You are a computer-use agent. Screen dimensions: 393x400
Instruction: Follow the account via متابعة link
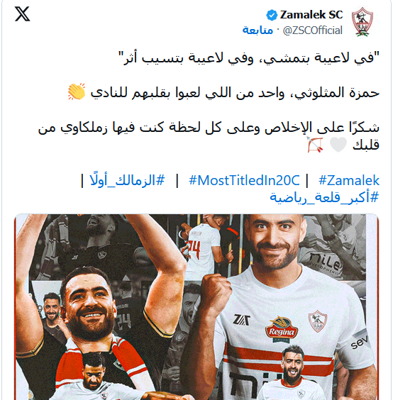click(x=258, y=30)
